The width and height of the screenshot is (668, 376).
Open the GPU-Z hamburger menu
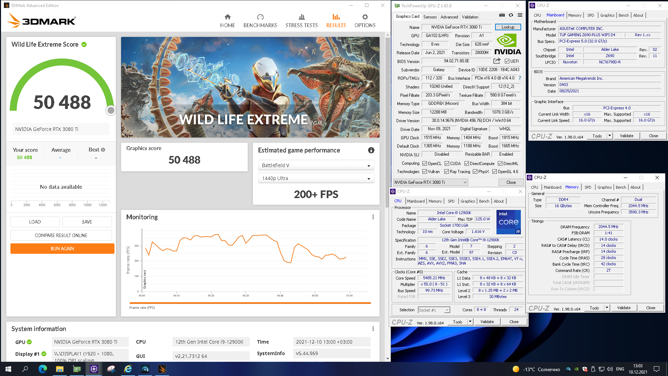tap(520, 15)
